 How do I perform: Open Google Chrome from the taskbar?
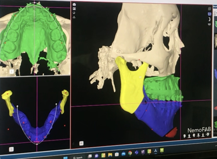point(130,153)
